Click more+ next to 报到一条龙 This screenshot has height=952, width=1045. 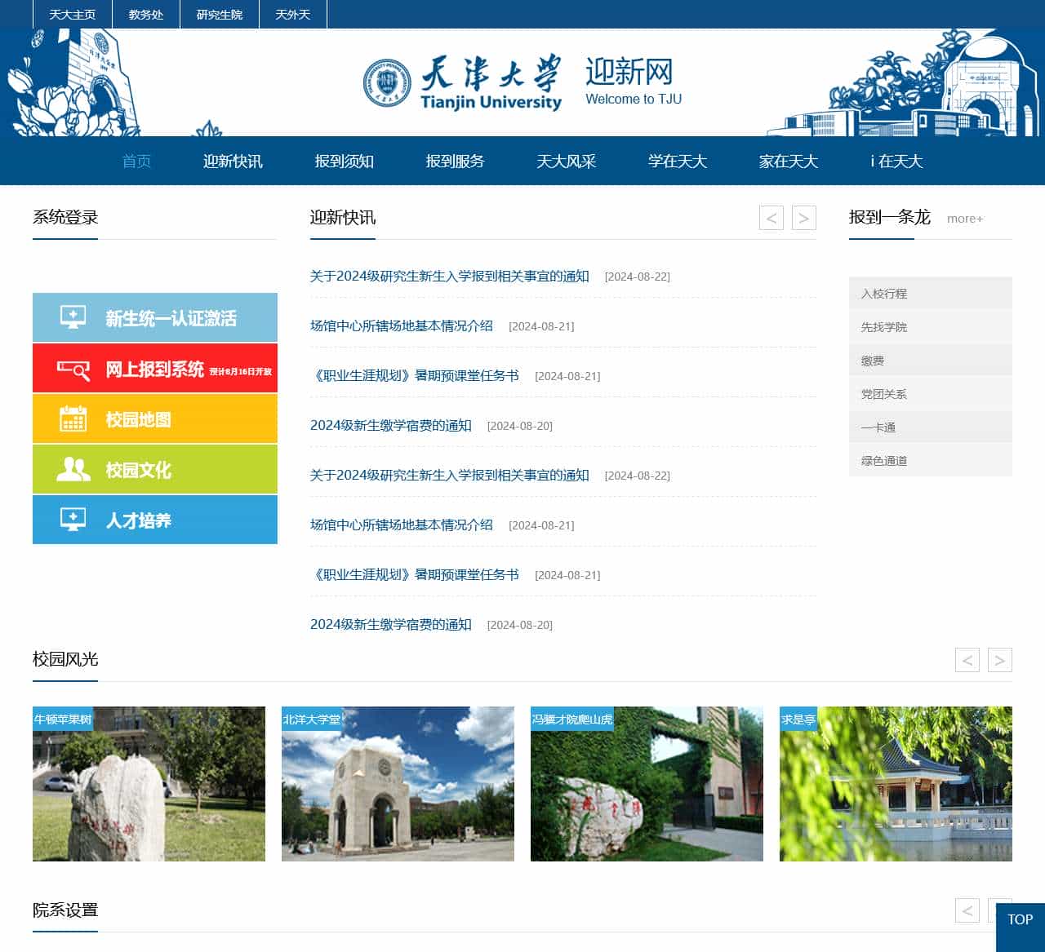click(965, 219)
